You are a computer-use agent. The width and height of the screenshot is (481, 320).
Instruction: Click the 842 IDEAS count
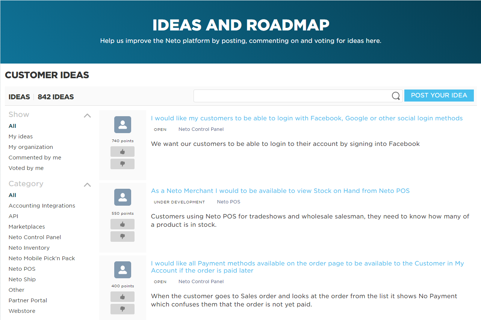tap(56, 97)
